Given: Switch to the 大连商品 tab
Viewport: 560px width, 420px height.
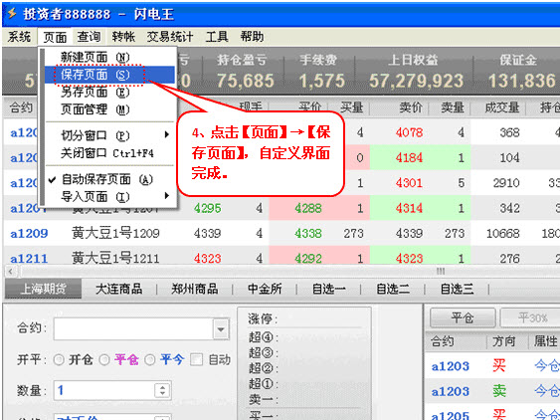Looking at the screenshot, I should (119, 289).
